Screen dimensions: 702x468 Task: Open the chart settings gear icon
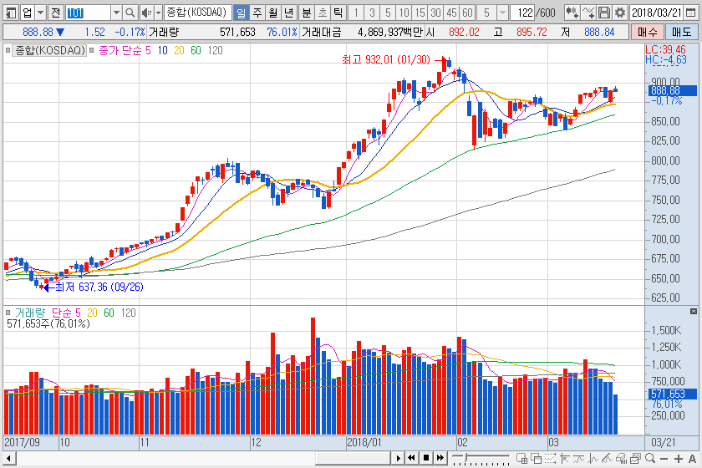619,13
